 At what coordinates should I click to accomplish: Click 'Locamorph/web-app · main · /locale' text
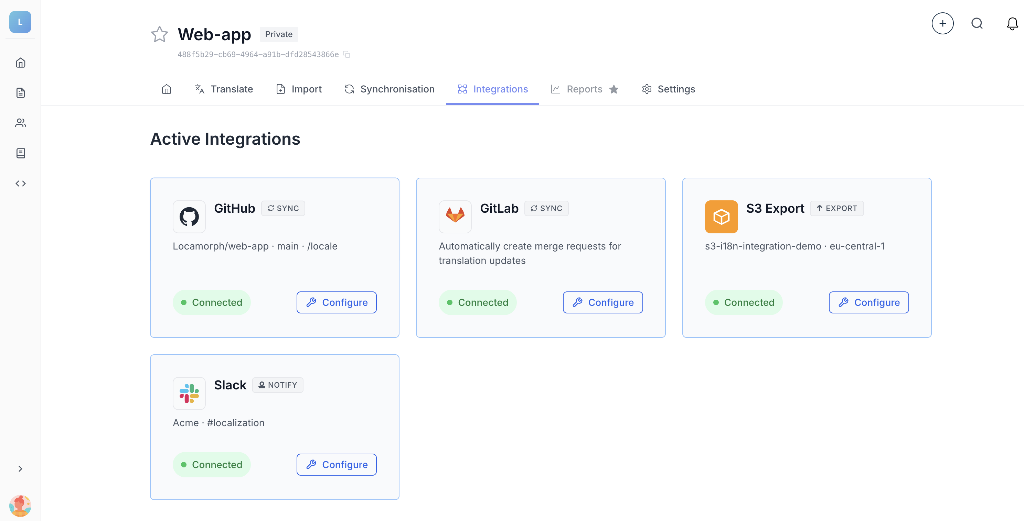coord(255,246)
